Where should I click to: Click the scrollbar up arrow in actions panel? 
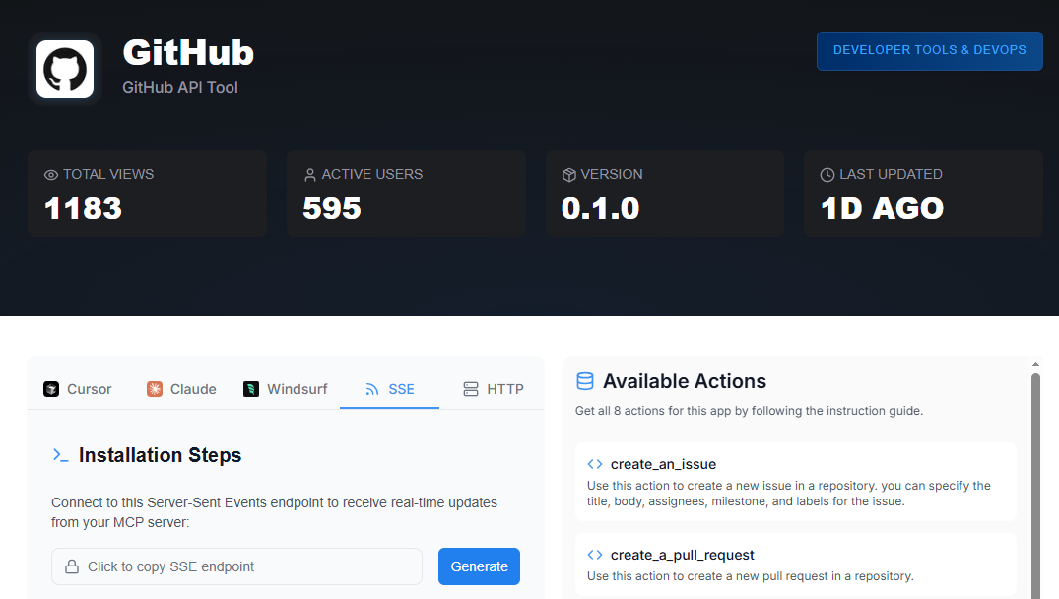(1035, 365)
